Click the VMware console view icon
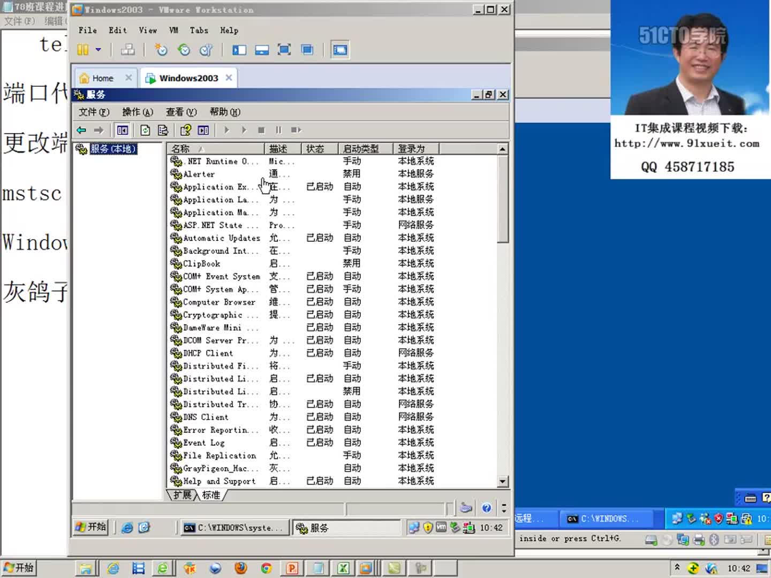The image size is (771, 578). pos(340,50)
